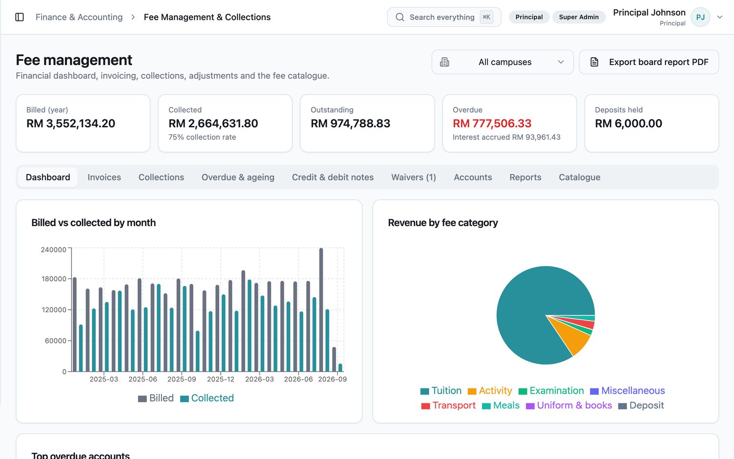734x459 pixels.
Task: Open Finance & Accounting breadcrumb
Action: pos(79,17)
